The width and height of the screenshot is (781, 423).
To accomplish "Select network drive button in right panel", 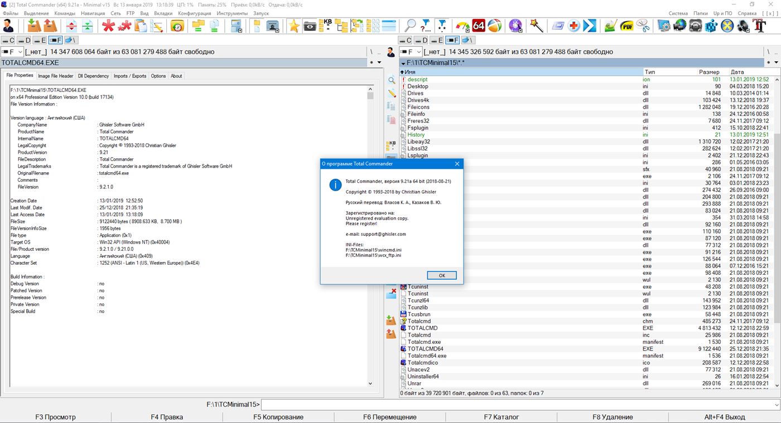I will click(x=469, y=40).
